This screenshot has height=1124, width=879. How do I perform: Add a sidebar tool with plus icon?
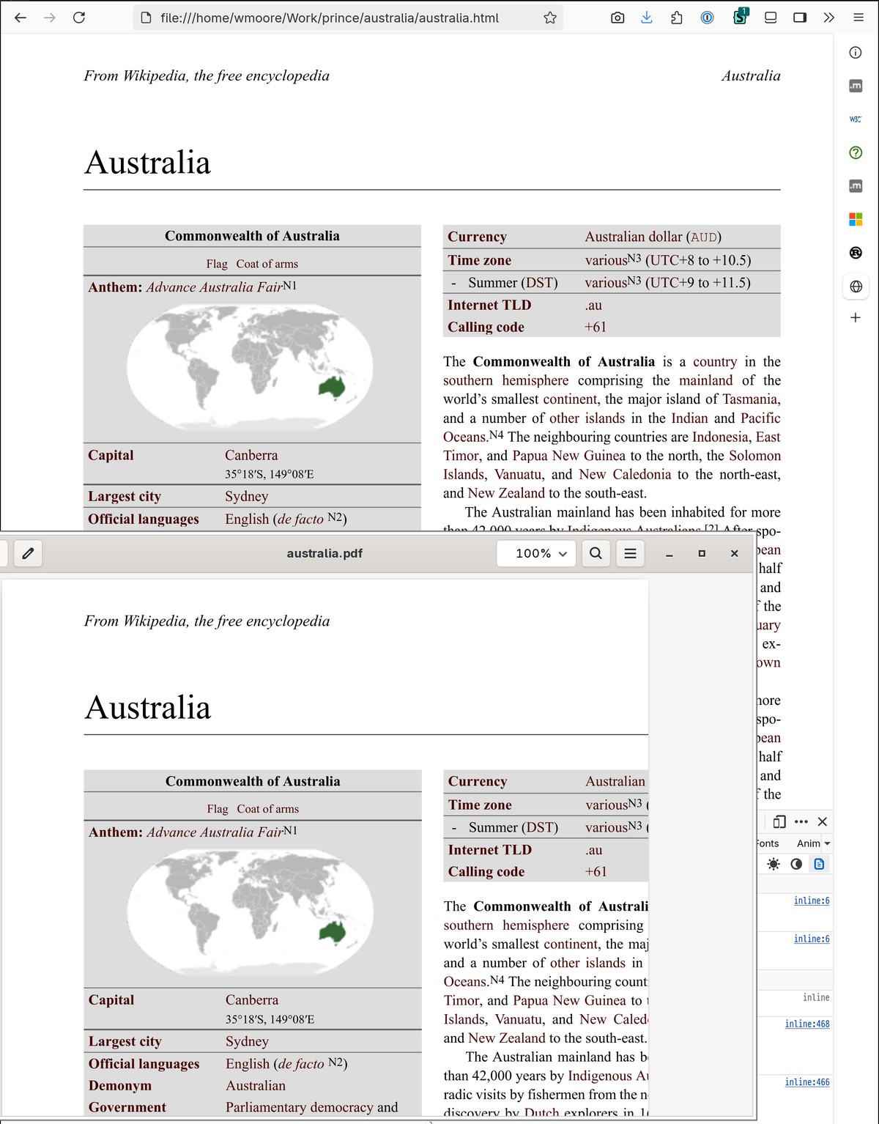[x=856, y=318]
